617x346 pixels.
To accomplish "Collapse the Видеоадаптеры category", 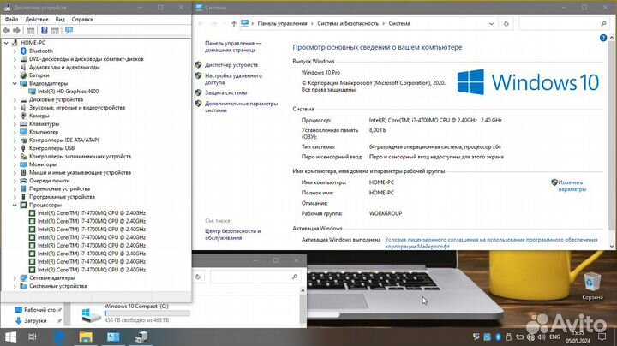I will [x=15, y=83].
